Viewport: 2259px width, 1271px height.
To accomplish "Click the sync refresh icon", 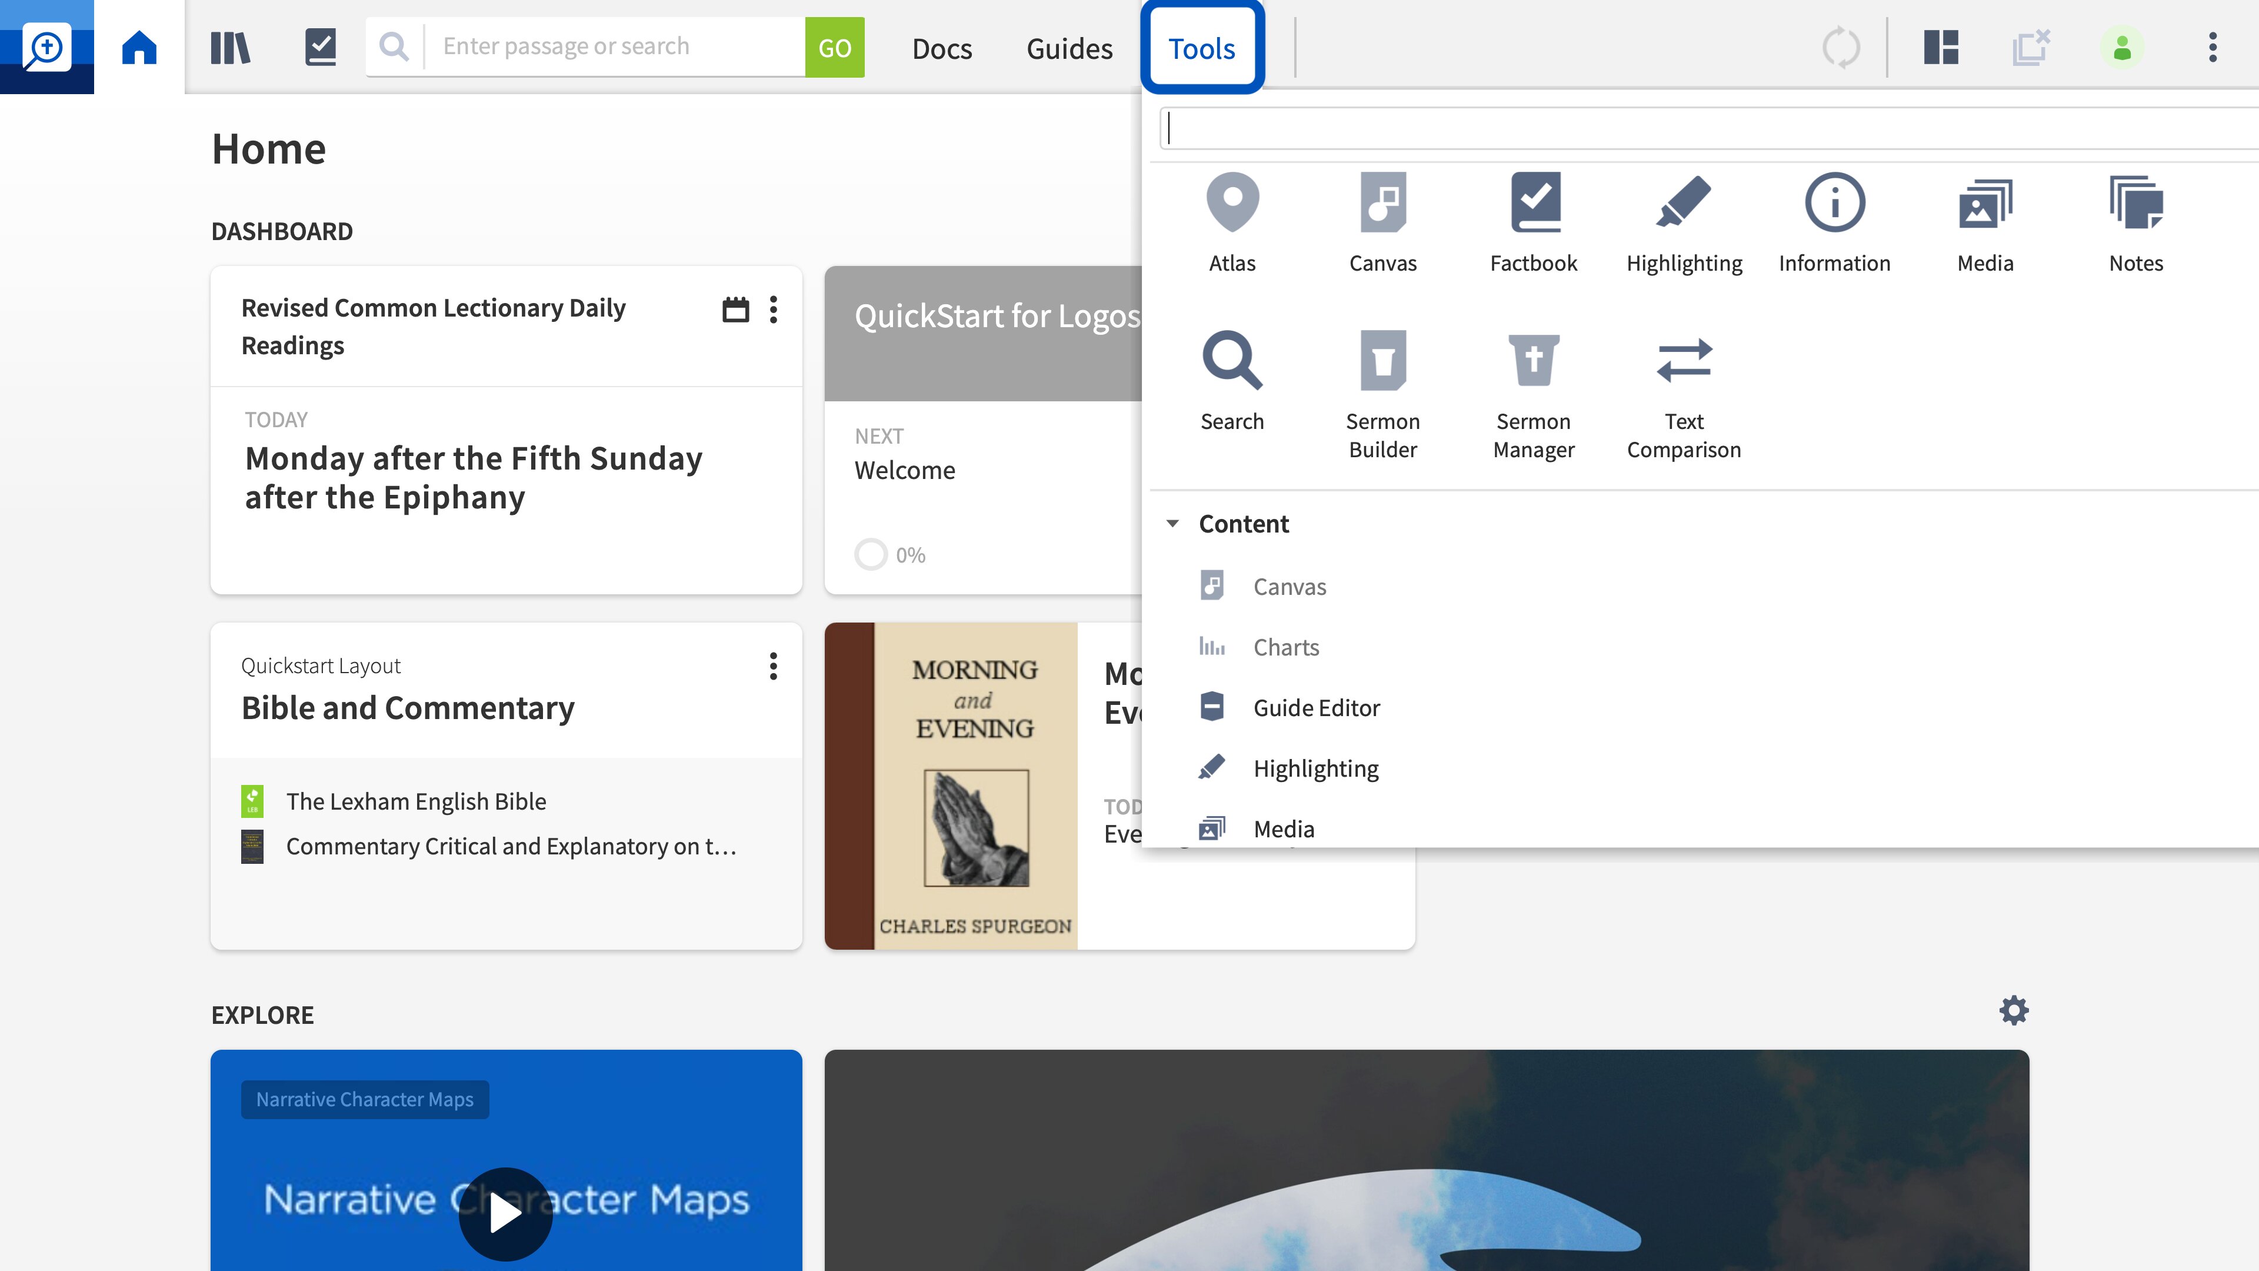I will pyautogui.click(x=1841, y=46).
